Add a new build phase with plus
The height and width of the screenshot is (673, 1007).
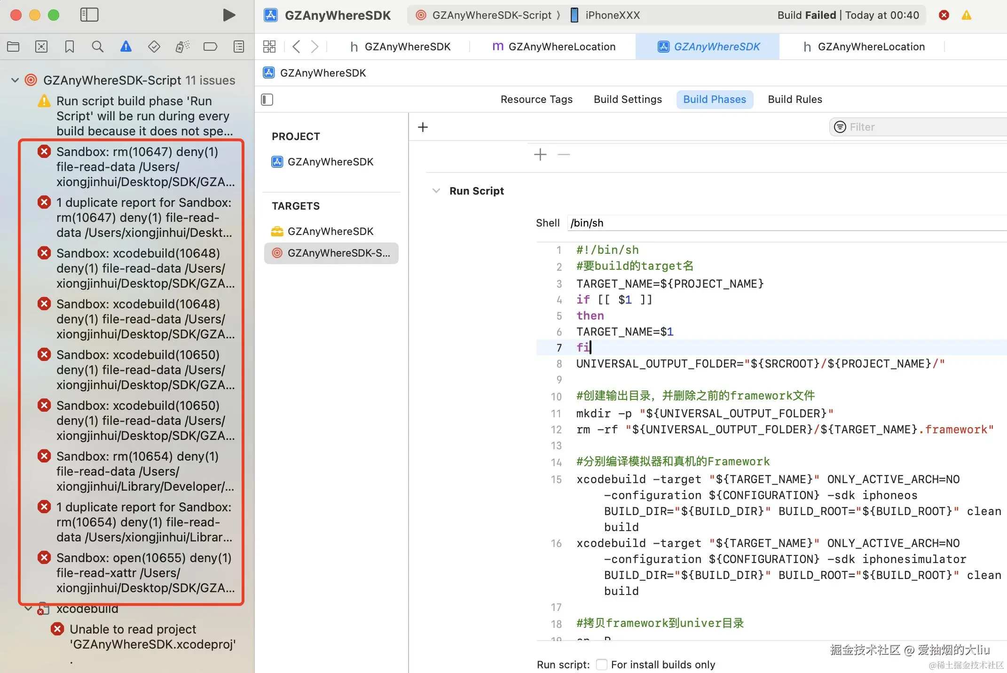[x=423, y=127]
